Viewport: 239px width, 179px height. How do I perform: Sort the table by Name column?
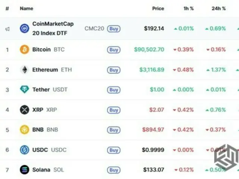coord(27,8)
